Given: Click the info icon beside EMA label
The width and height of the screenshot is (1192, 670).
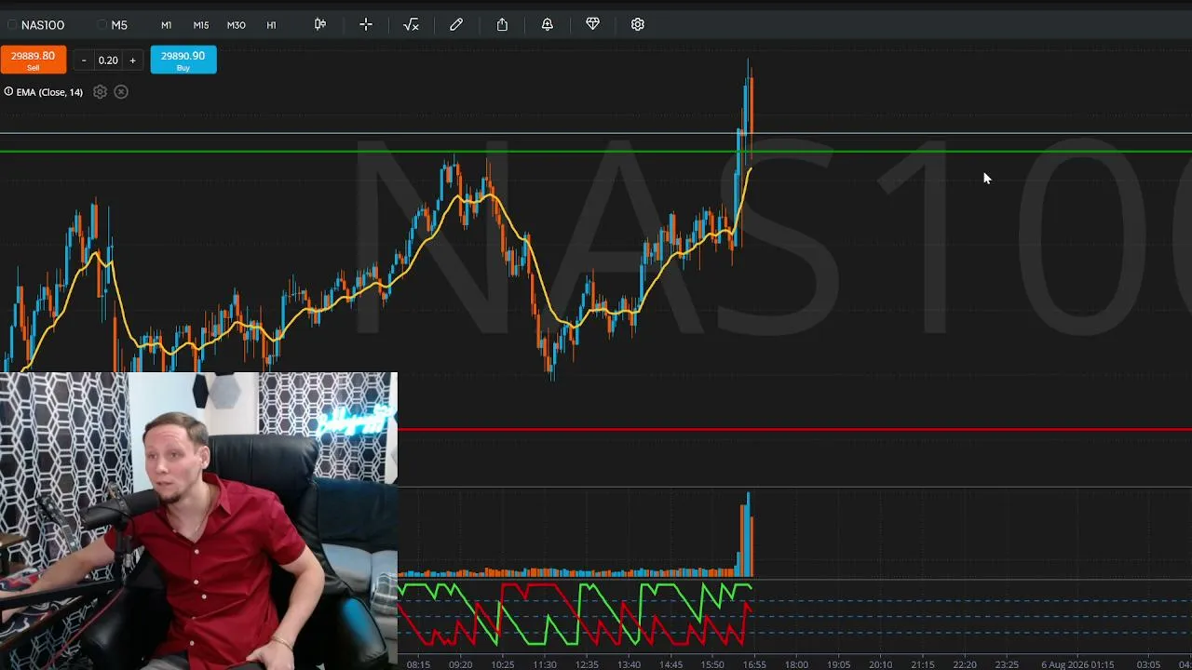Looking at the screenshot, I should click(8, 91).
